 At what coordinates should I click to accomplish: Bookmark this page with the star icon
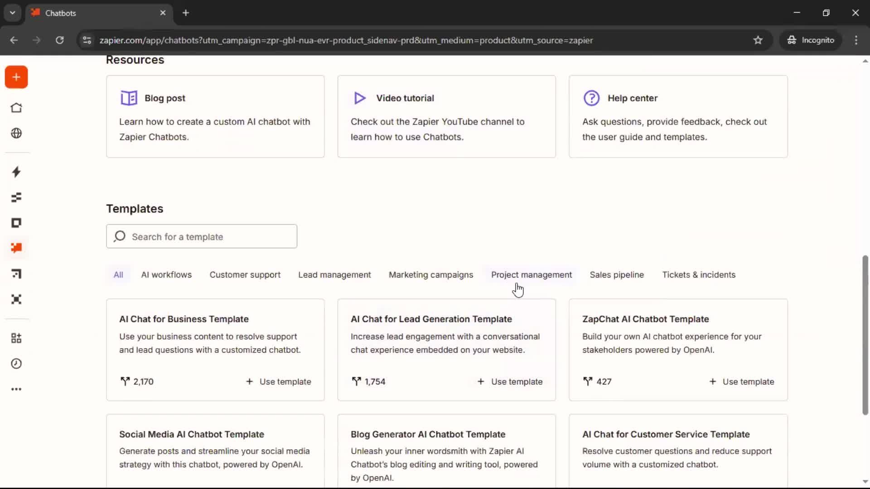pos(758,40)
